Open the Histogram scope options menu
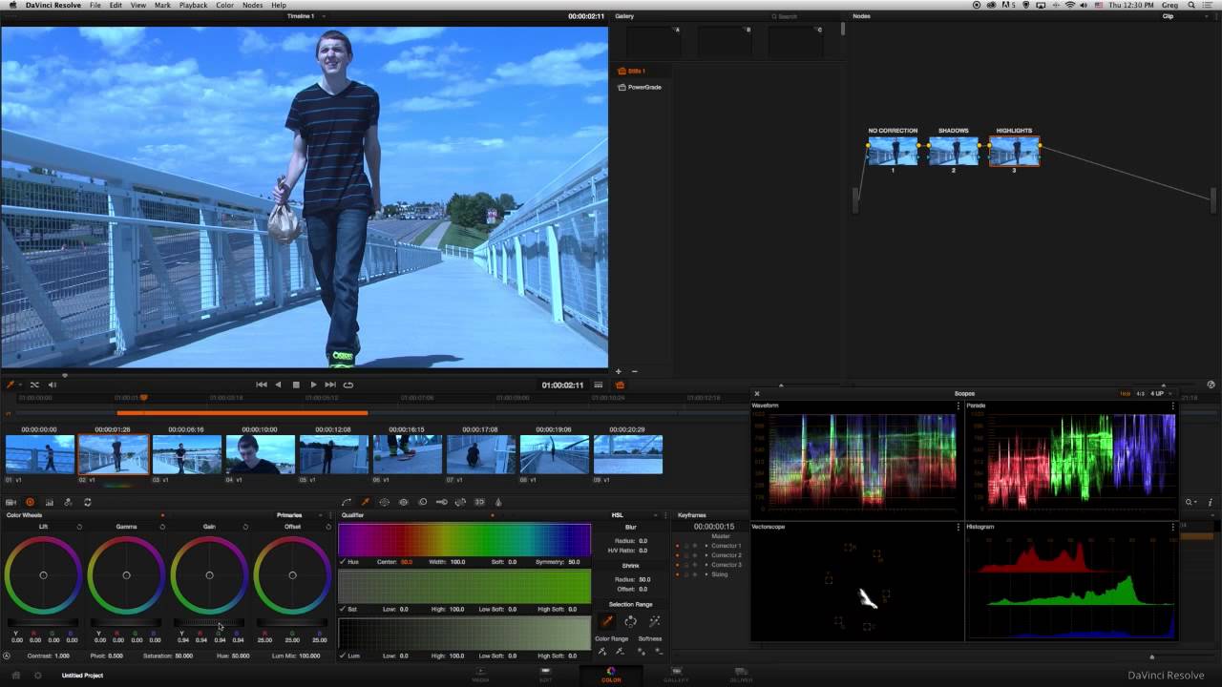1222x687 pixels. click(1172, 527)
